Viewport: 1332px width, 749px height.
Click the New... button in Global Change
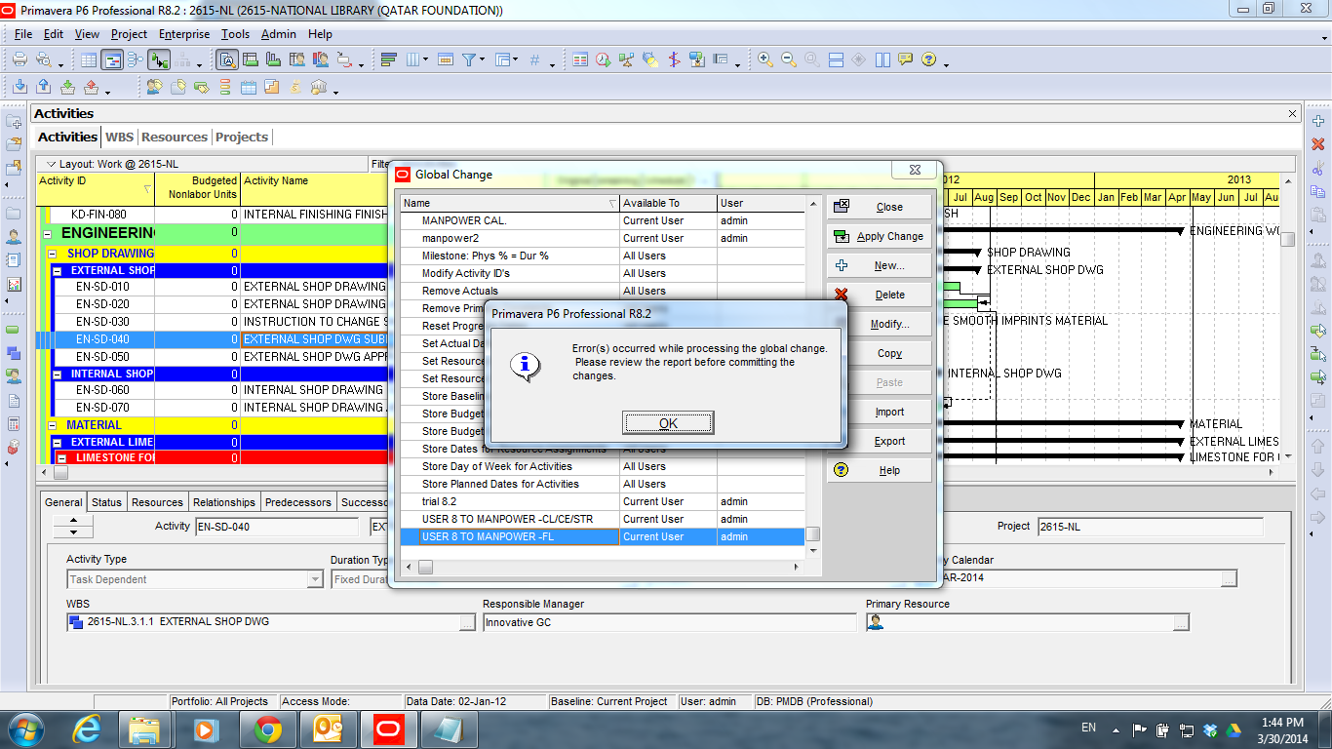click(880, 265)
